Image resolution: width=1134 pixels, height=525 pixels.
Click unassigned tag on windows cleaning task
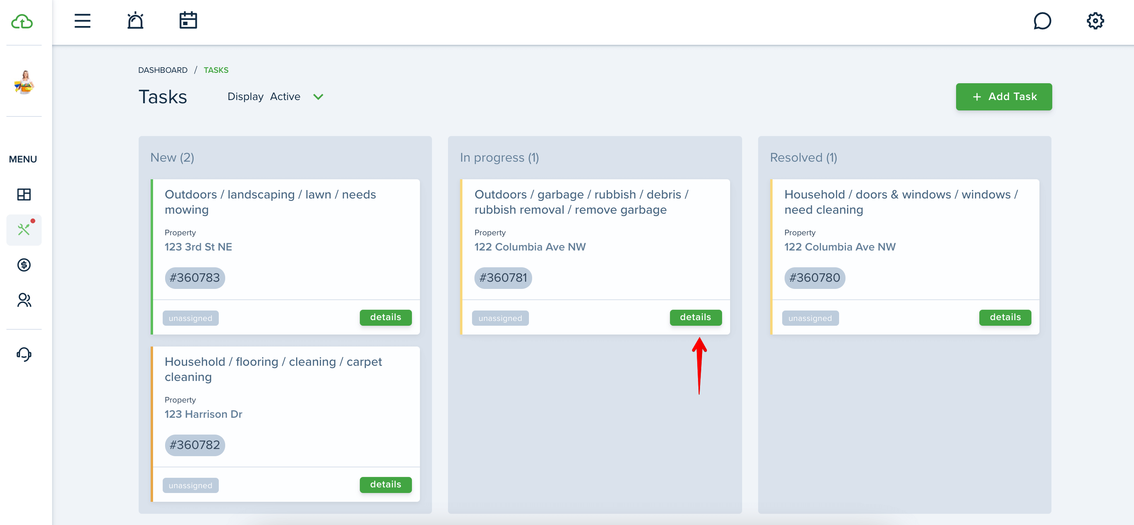point(810,318)
